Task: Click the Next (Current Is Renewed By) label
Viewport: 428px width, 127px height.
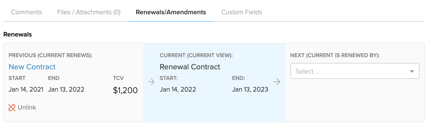Action: coord(335,55)
